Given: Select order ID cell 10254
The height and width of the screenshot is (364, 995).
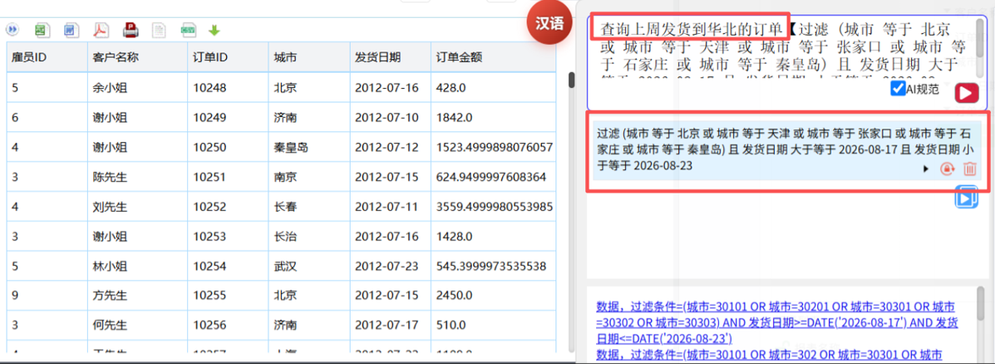Looking at the screenshot, I should point(229,266).
